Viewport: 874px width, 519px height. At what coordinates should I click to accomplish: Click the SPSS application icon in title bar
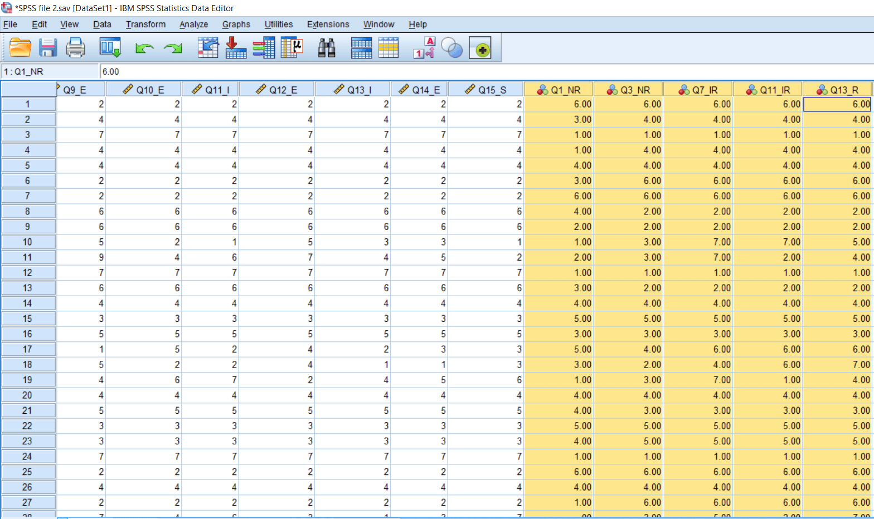pos(7,8)
